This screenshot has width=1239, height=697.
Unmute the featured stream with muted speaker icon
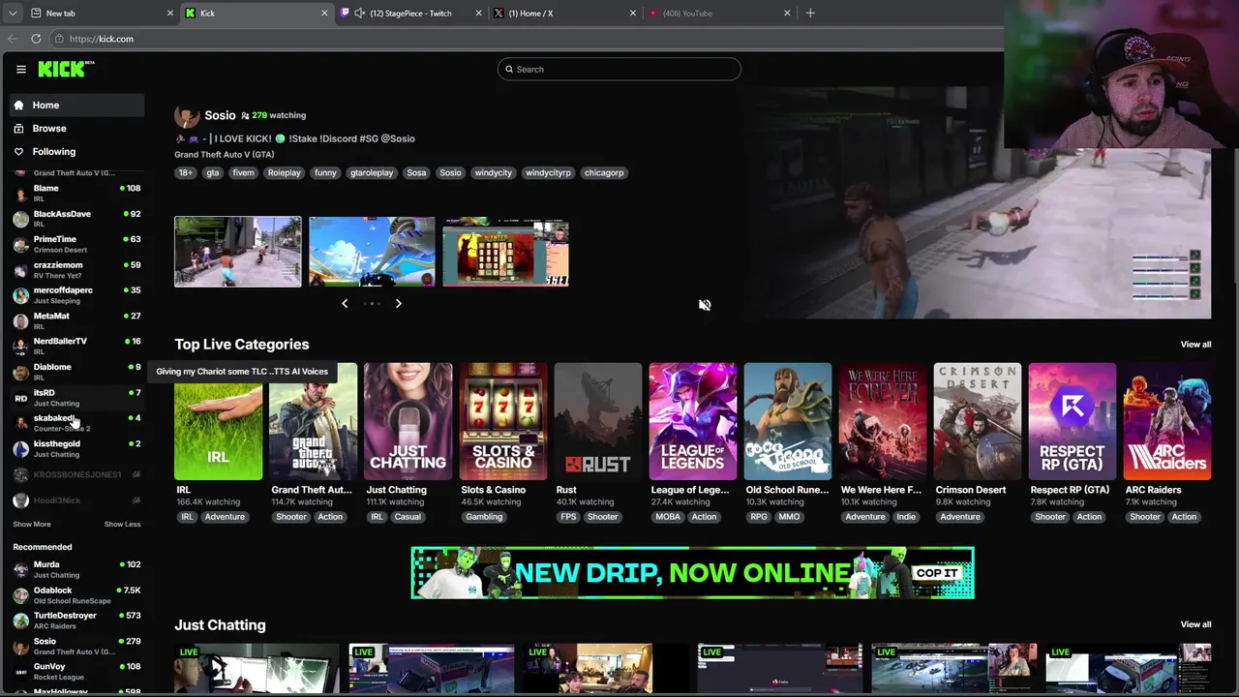(705, 304)
